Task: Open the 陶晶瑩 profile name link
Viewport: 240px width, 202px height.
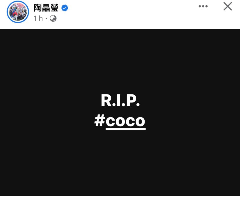Action: [46, 8]
